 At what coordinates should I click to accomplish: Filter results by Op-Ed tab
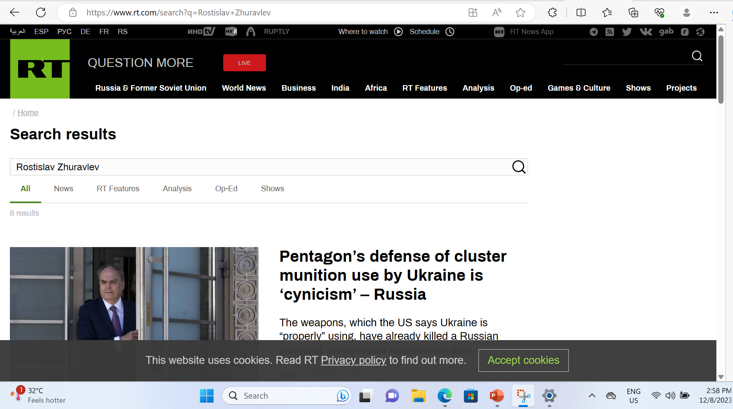point(226,188)
